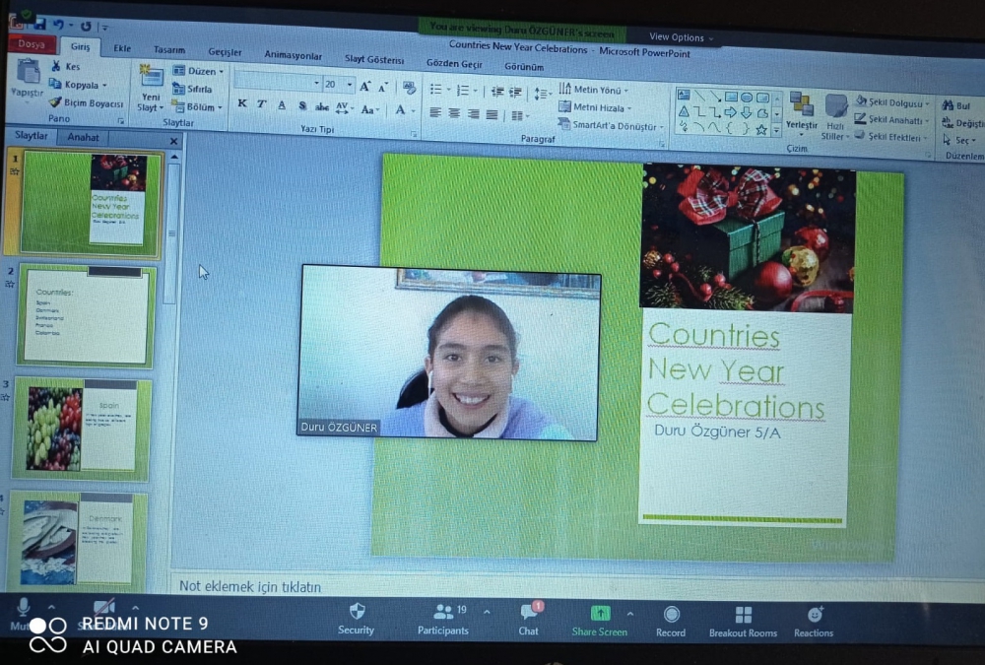This screenshot has width=985, height=665.
Task: Clear all formatting with the eraser icon
Action: click(410, 88)
